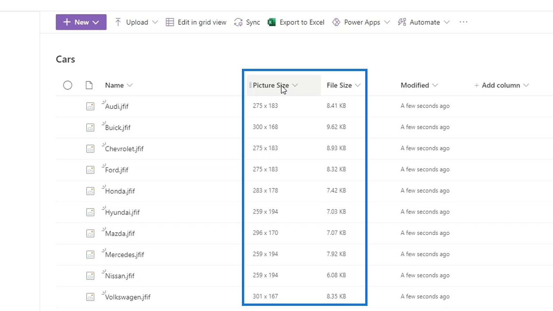Open the Volkswagen.jfif file link
The height and width of the screenshot is (311, 553).
point(128,297)
